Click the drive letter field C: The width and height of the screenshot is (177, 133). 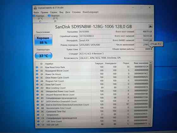[x=95, y=49]
